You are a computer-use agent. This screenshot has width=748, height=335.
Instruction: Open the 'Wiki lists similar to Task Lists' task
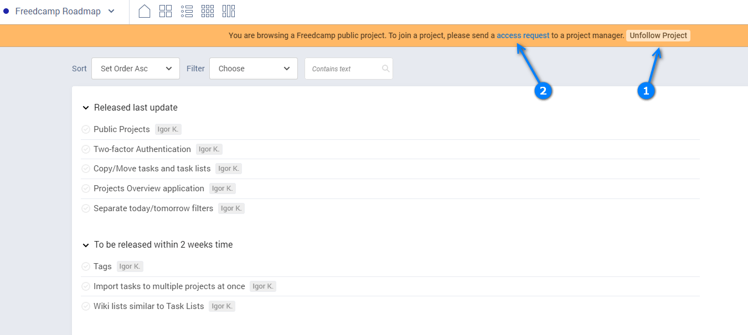(148, 306)
